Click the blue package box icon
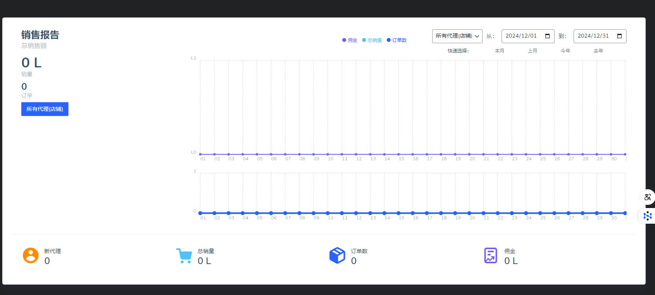Viewport: 655px width, 295px height. [337, 255]
